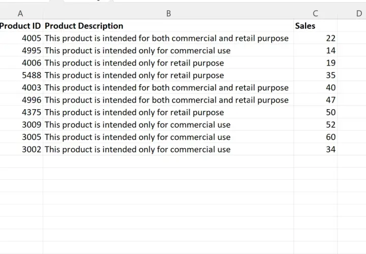Select description cell for product 4005
Image resolution: width=366 pixels, height=254 pixels.
(x=168, y=38)
